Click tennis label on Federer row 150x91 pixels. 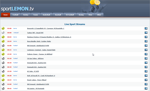pyautogui.click(x=15, y=54)
